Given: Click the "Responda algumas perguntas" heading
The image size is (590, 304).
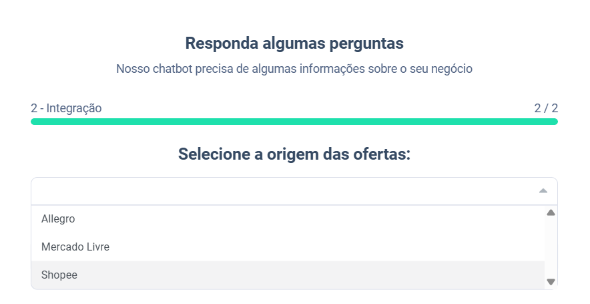Looking at the screenshot, I should (294, 43).
